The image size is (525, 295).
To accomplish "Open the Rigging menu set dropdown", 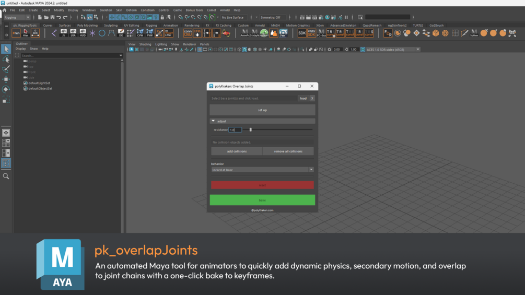I will (x=17, y=17).
